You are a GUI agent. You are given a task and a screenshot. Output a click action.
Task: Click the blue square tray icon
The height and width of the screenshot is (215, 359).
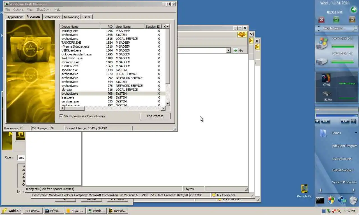point(324,211)
